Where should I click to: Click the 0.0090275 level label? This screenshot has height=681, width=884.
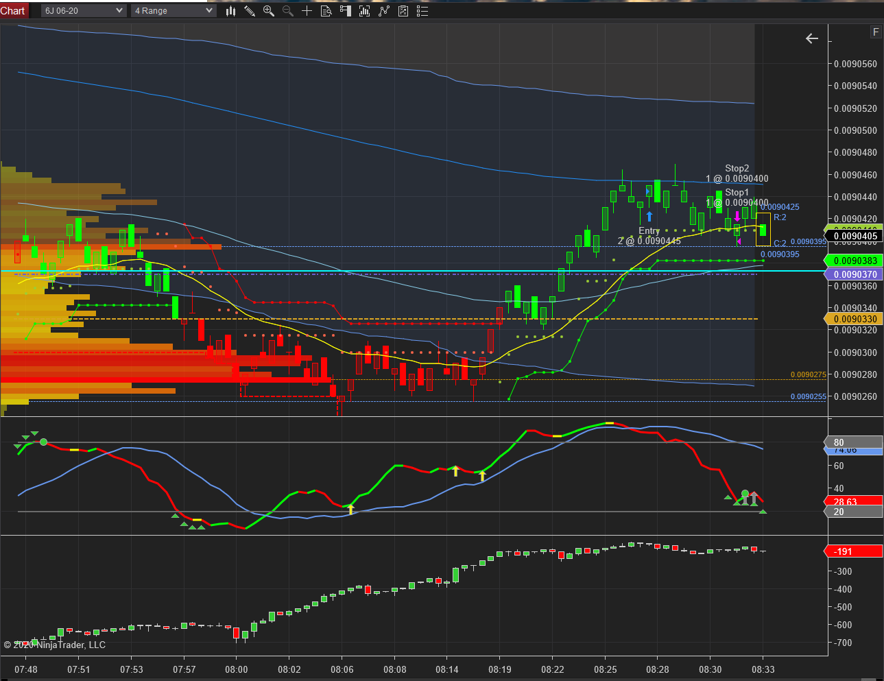[x=809, y=374]
